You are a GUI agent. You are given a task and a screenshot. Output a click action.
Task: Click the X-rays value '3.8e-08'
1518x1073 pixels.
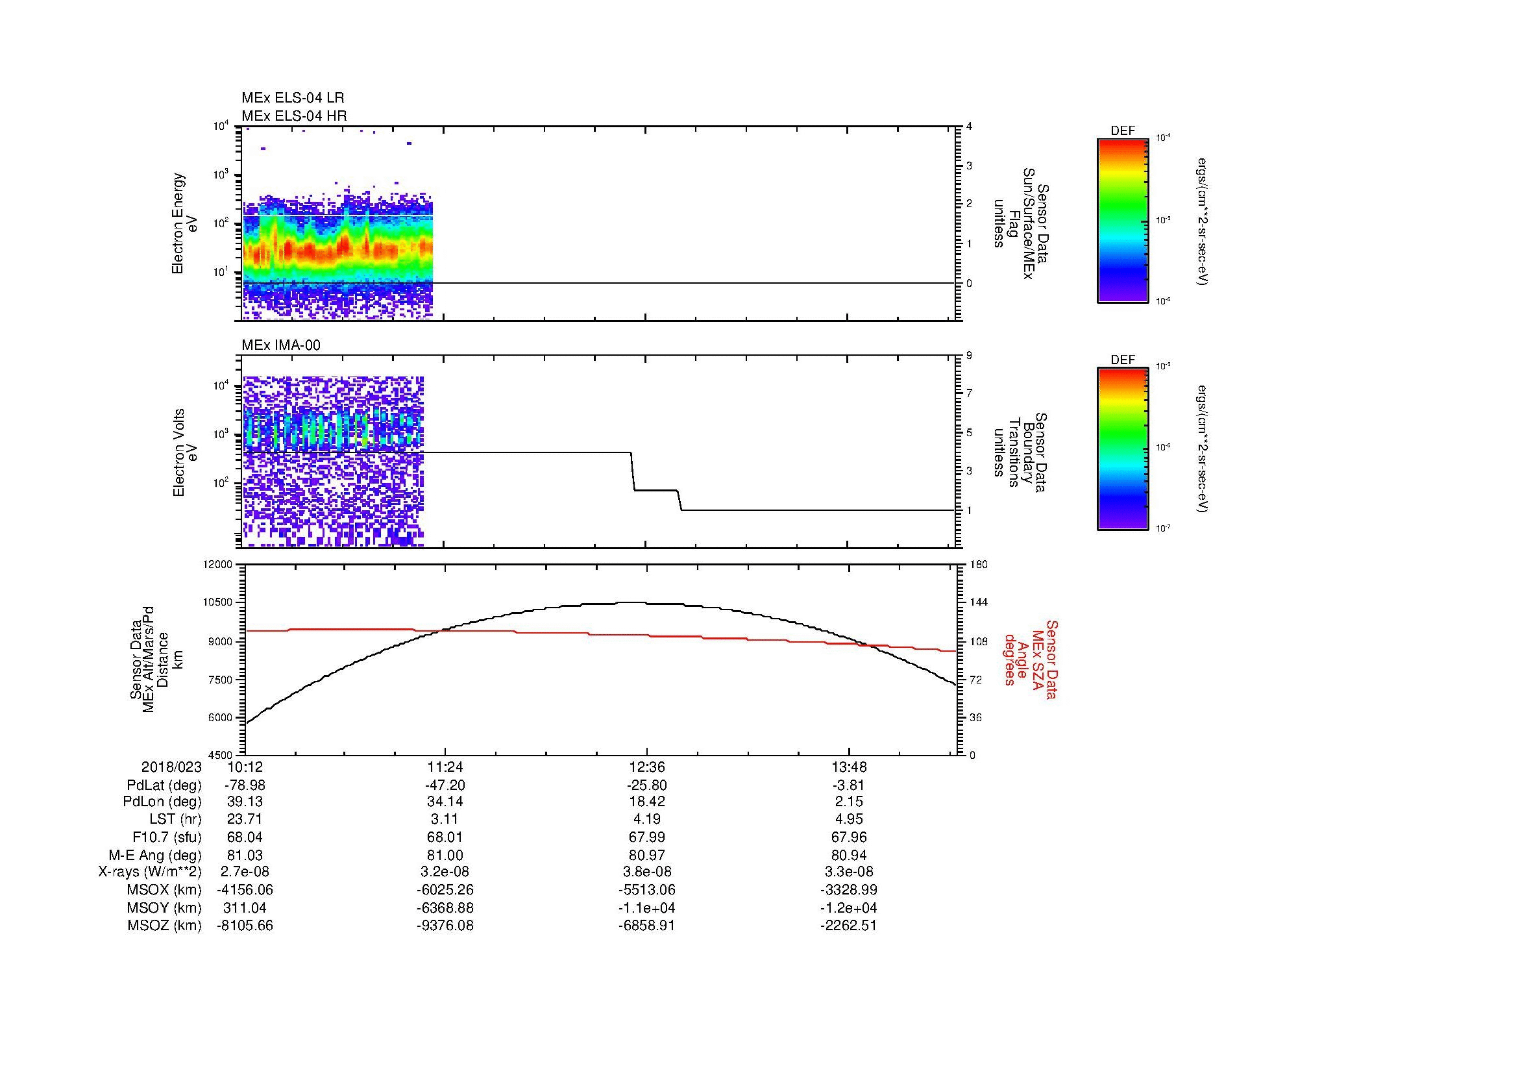pyautogui.click(x=646, y=872)
